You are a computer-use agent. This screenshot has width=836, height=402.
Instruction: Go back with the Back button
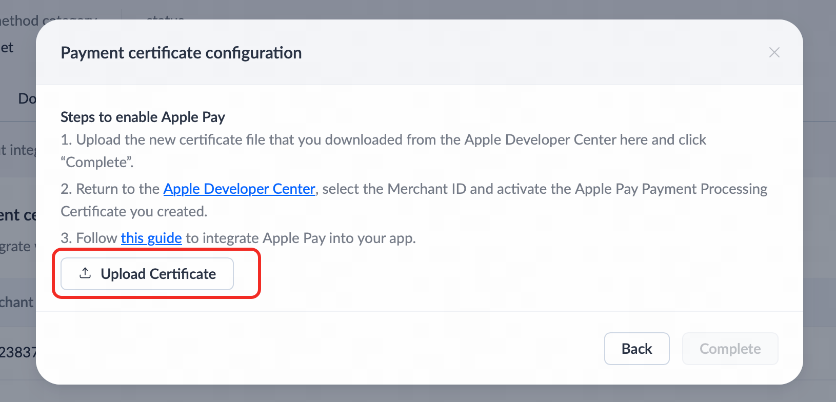coord(636,349)
